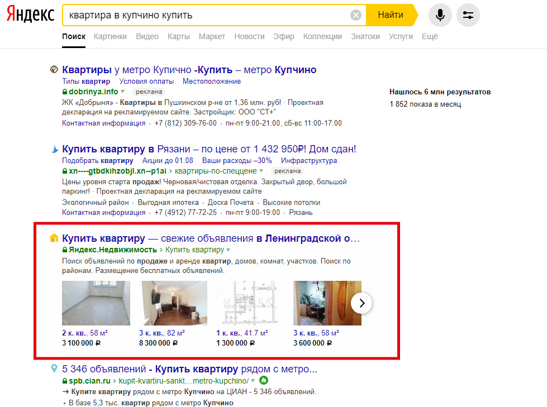547x407 pixels.
Task: Switch to the Услуги tab
Action: click(x=401, y=36)
